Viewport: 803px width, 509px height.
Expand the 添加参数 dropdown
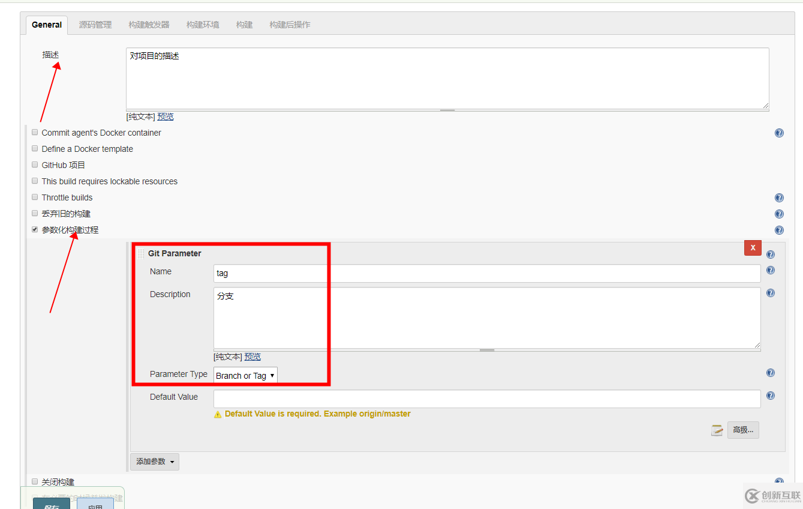pyautogui.click(x=154, y=462)
